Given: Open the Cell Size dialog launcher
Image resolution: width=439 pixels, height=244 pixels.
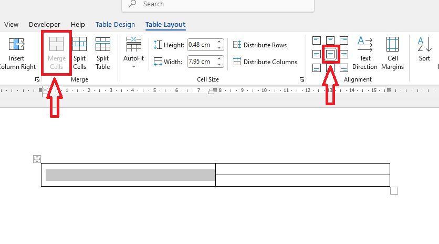Looking at the screenshot, I should 302,79.
